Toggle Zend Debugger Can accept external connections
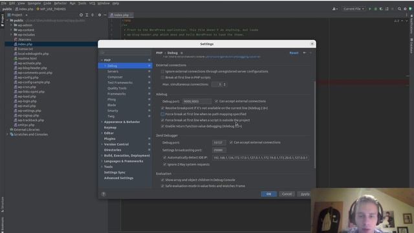Image resolution: width=414 pixels, height=233 pixels. pos(231,142)
